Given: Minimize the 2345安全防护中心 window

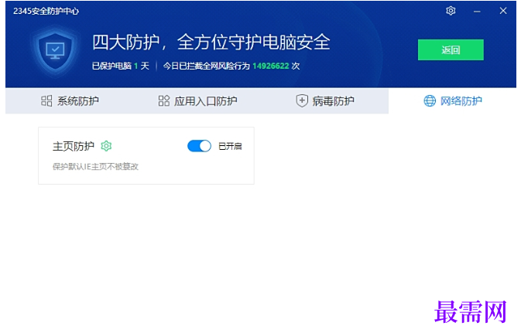Looking at the screenshot, I should [477, 12].
